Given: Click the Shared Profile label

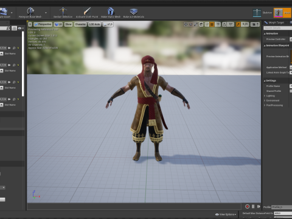Looking at the screenshot, I should click(x=274, y=91).
